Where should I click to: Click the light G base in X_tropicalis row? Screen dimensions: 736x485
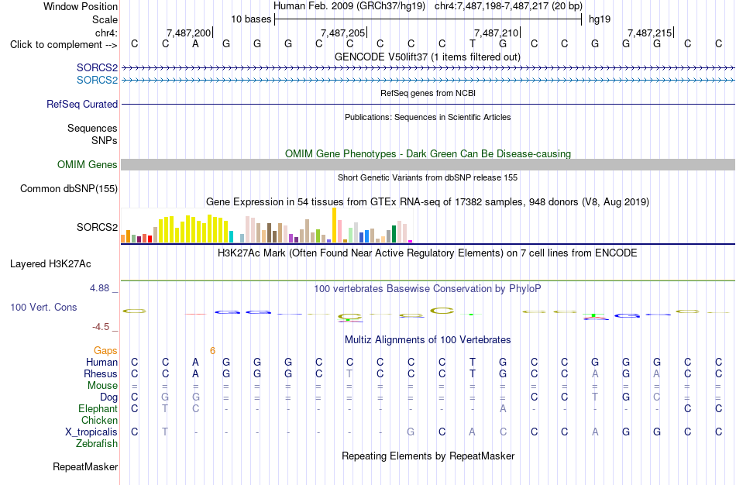pos(411,432)
